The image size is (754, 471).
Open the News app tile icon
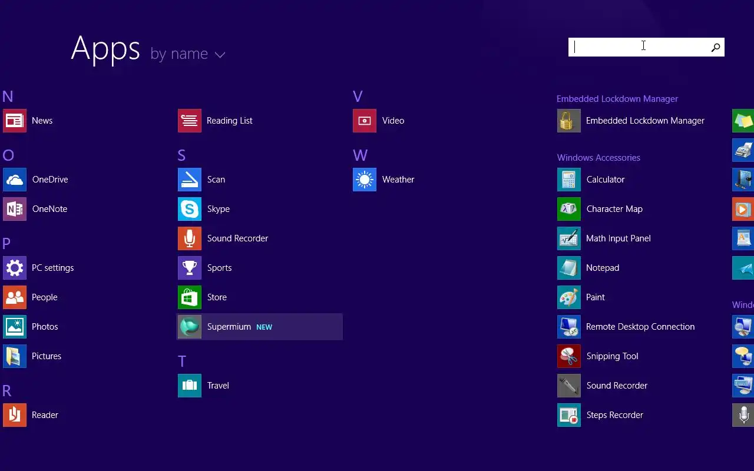pyautogui.click(x=15, y=121)
